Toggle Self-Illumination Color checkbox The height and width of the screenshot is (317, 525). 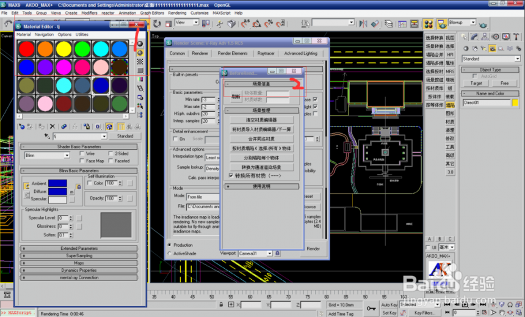(89, 183)
